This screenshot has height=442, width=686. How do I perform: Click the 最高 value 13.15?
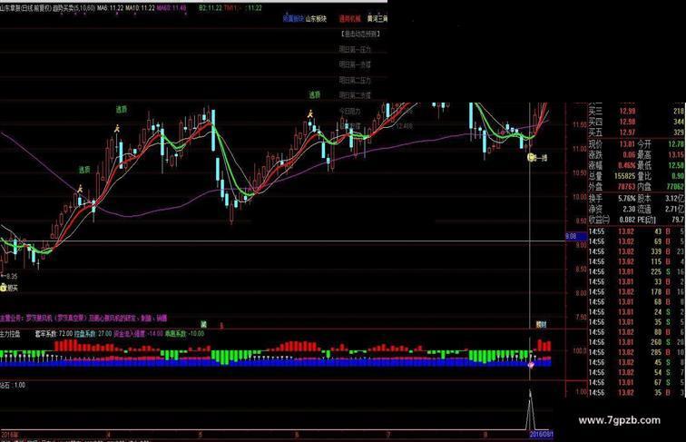pyautogui.click(x=675, y=155)
